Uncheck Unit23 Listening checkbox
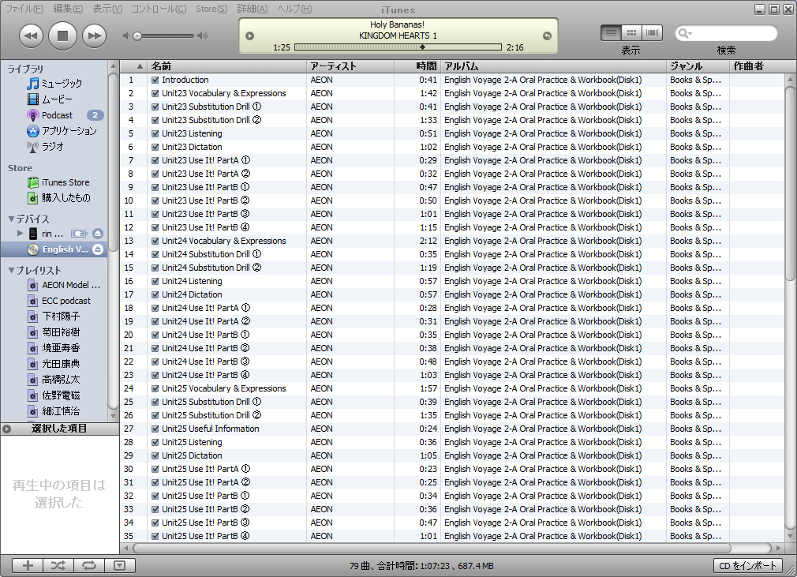 pyautogui.click(x=155, y=133)
